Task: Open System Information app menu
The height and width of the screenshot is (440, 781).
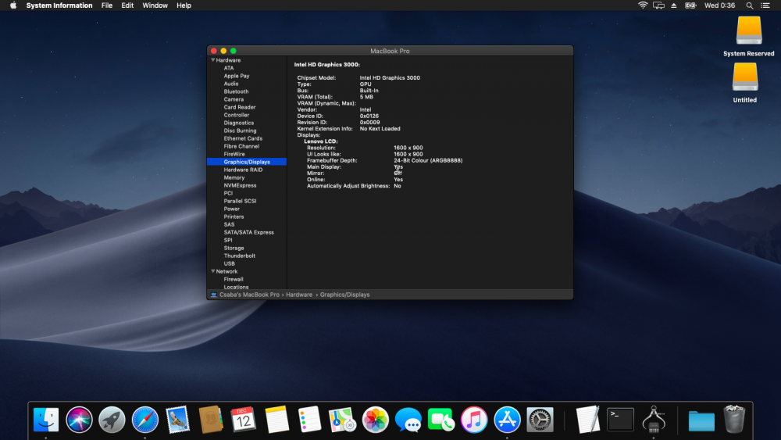Action: point(59,5)
